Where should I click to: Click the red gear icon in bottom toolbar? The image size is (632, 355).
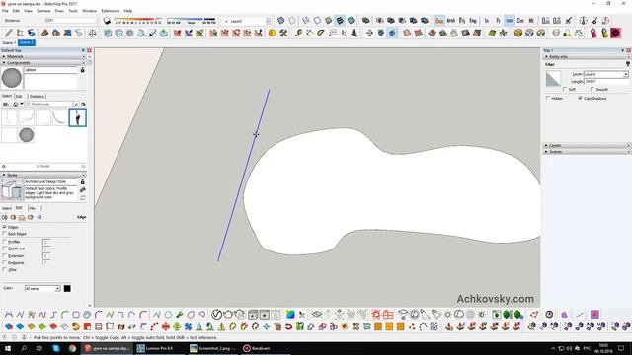(x=376, y=314)
